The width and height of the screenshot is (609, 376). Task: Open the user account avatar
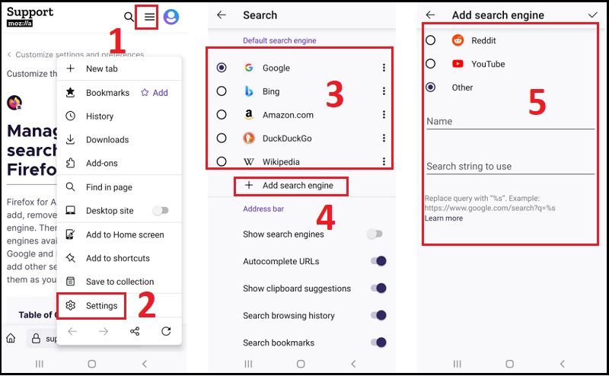coord(171,17)
